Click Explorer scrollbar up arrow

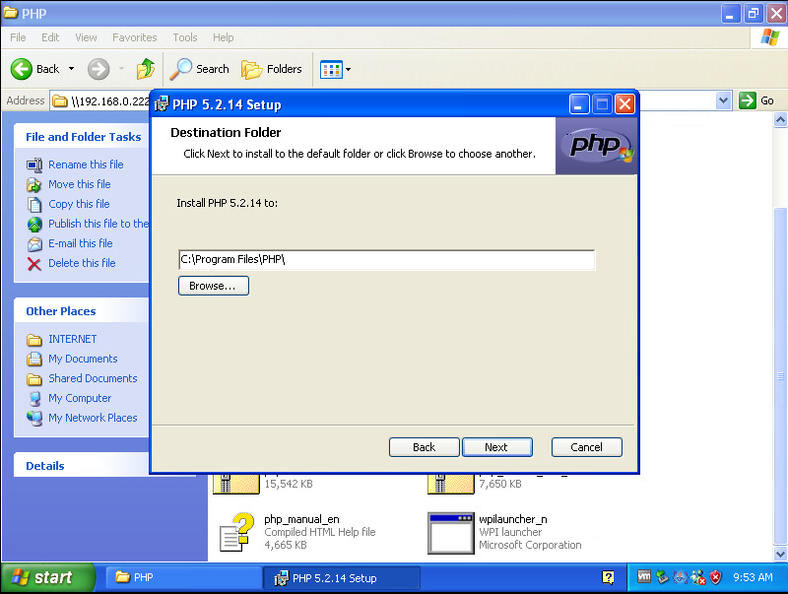pyautogui.click(x=780, y=119)
